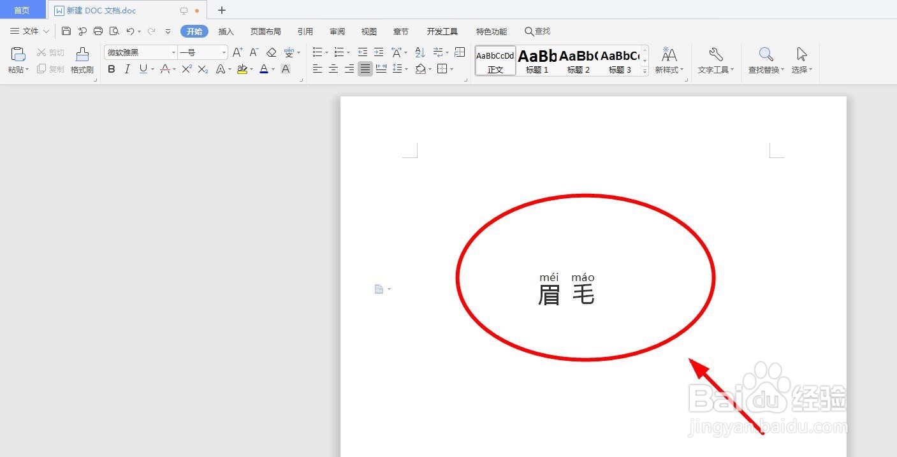This screenshot has height=457, width=897.
Task: Switch to the 视图 tab
Action: [x=369, y=31]
